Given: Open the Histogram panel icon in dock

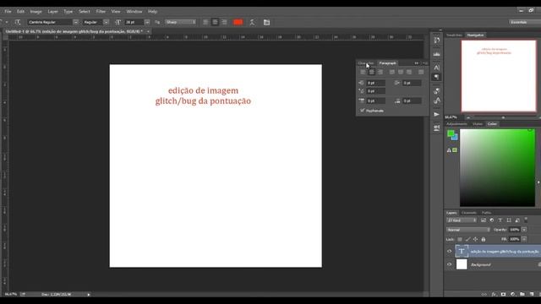Looking at the screenshot, I should point(436,54).
